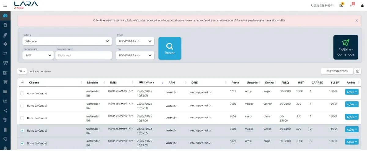Click the column view icon beside Selecionar Todos
This screenshot has width=367, height=151.
(358, 71)
